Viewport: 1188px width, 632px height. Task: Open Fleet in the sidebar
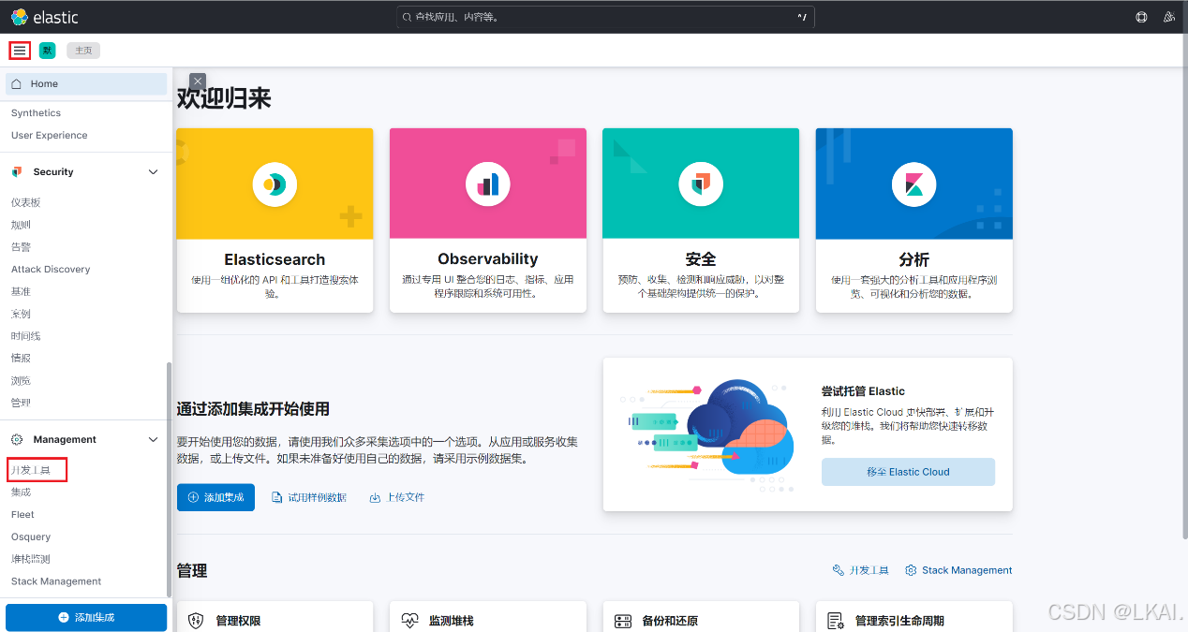tap(22, 515)
